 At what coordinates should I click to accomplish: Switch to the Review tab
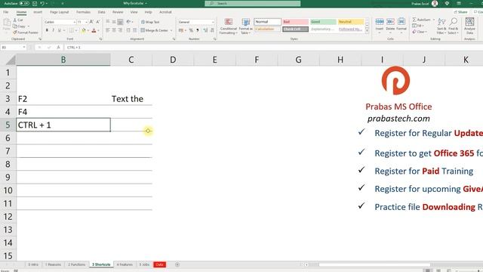(x=118, y=12)
